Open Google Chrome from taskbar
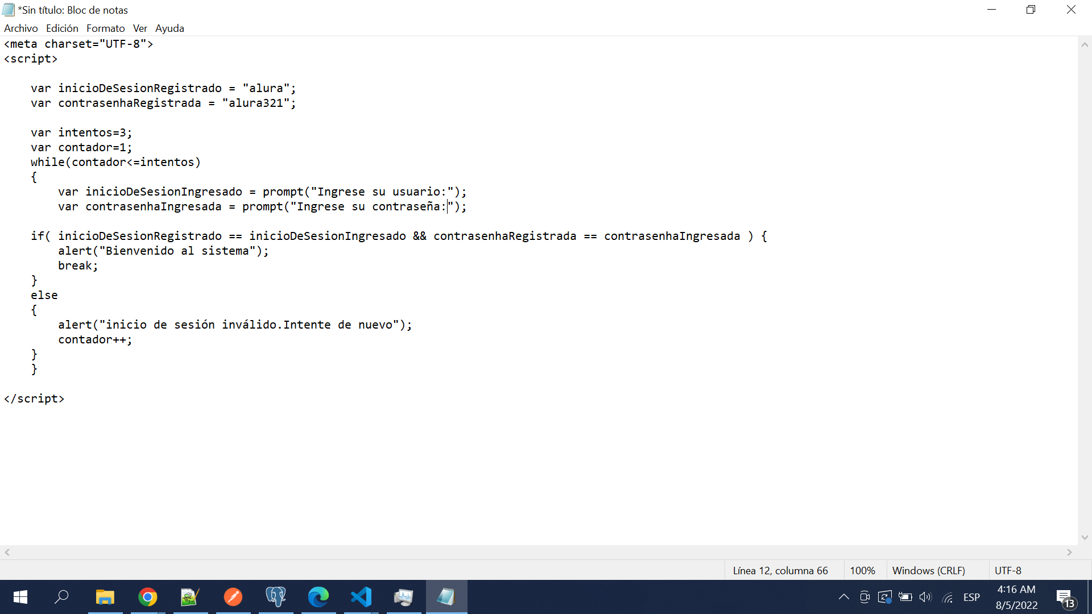1092x614 pixels. point(148,597)
